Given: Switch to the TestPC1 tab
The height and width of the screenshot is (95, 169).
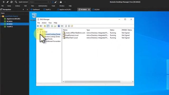Looking at the screenshot, I should tap(47, 9).
